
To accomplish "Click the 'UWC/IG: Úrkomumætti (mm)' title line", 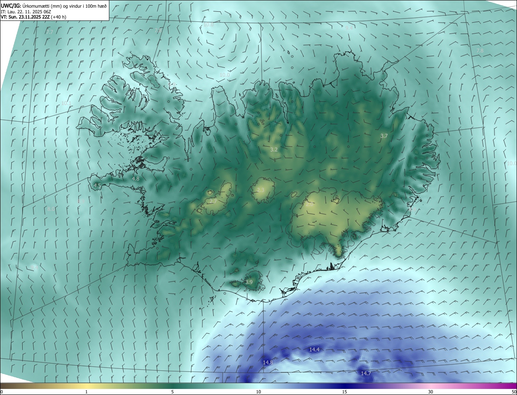I will pos(54,6).
